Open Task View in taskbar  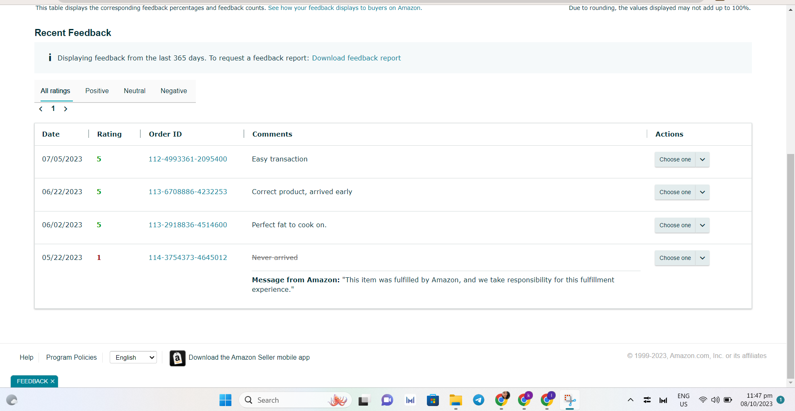tap(364, 400)
